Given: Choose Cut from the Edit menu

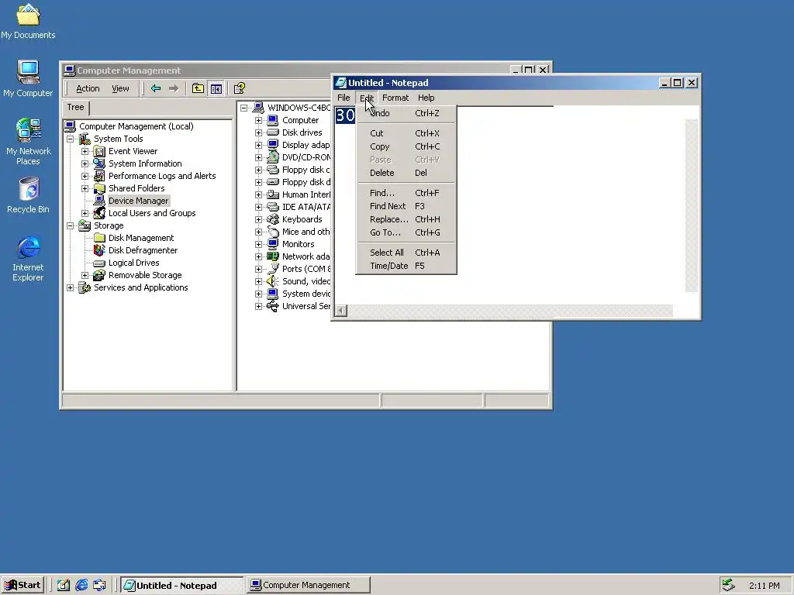Looking at the screenshot, I should coord(406,133).
